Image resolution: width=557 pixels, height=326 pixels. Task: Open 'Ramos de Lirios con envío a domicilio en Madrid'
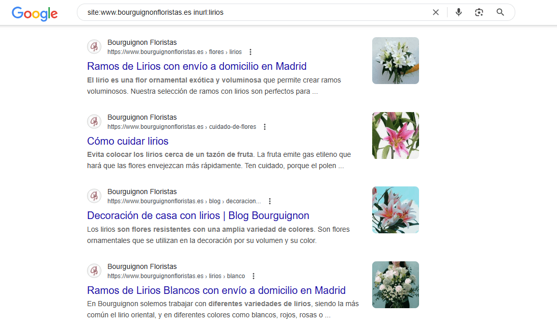point(197,66)
